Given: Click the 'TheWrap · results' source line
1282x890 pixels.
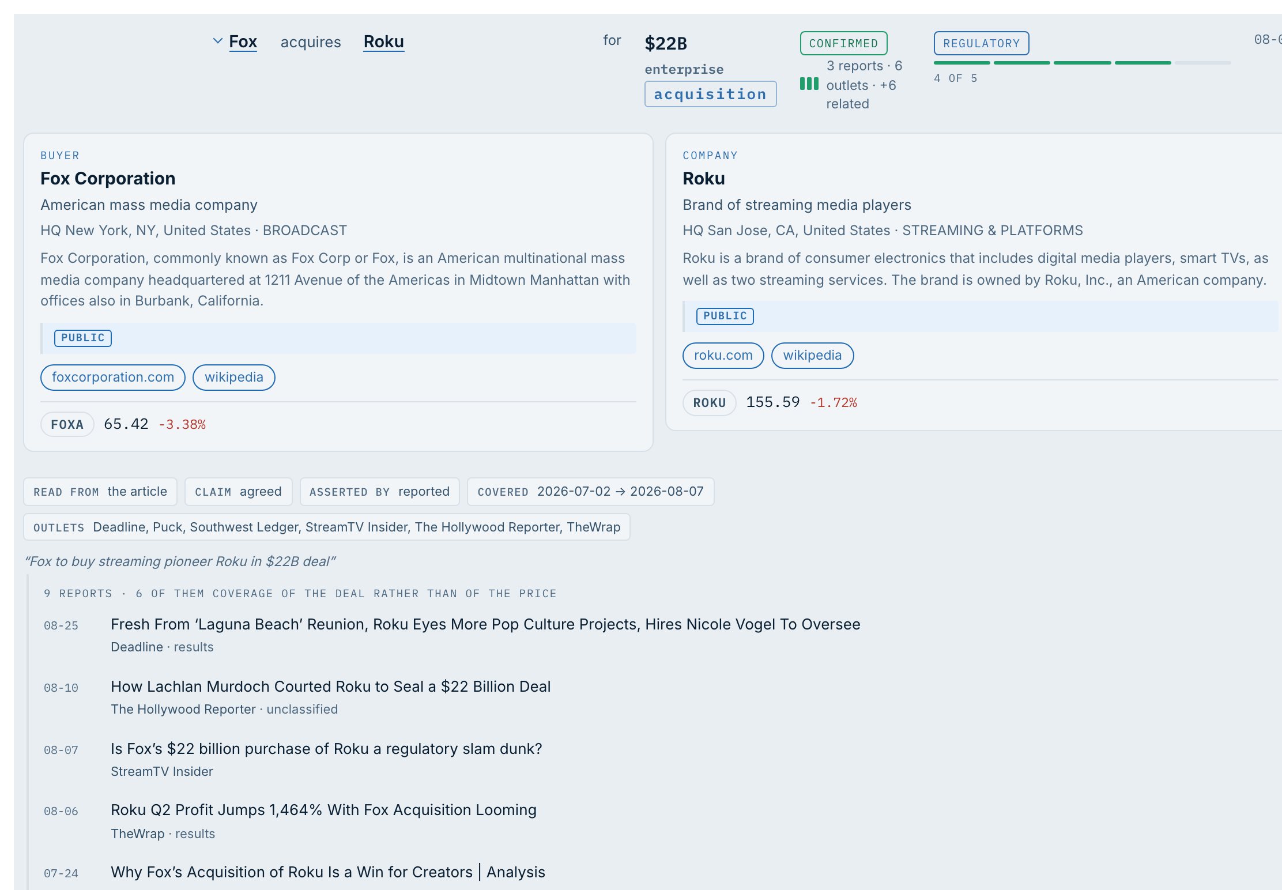Looking at the screenshot, I should pyautogui.click(x=163, y=834).
